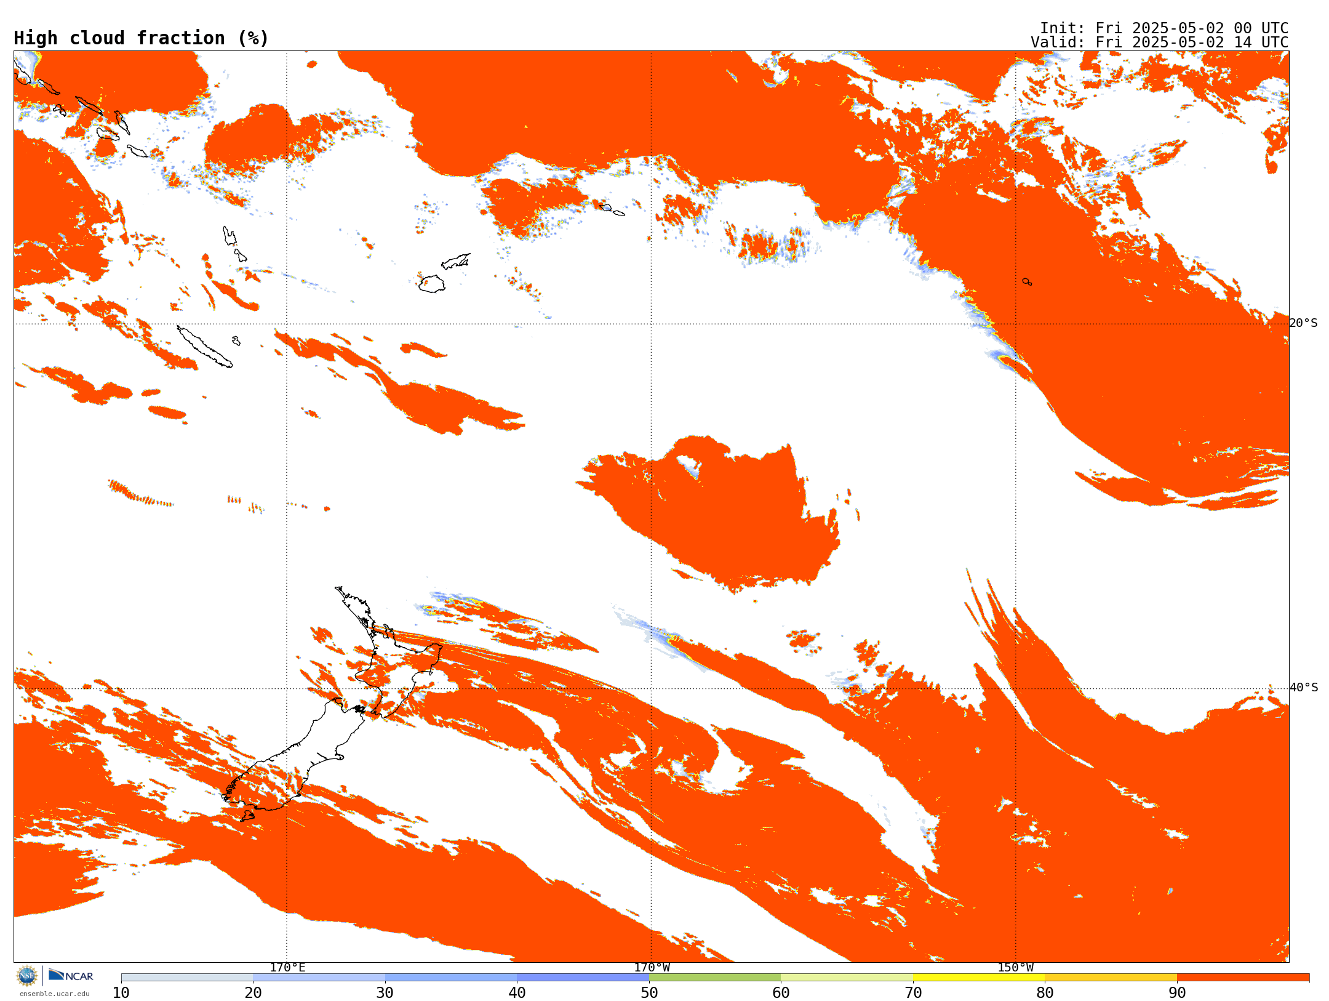Click the colorbar tick label 60

tap(781, 993)
